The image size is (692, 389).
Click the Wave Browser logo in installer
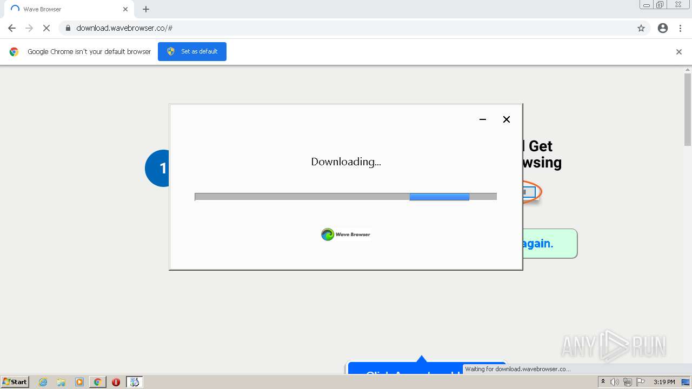(346, 234)
